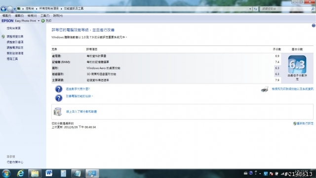The width and height of the screenshot is (316, 178).
Task: Click the keyboard icon in system tray
Action: pos(245,174)
